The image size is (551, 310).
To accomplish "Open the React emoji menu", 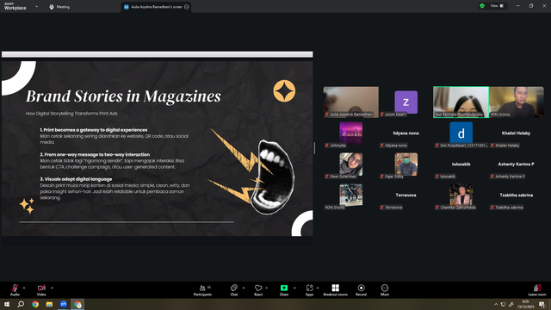I will (x=258, y=290).
